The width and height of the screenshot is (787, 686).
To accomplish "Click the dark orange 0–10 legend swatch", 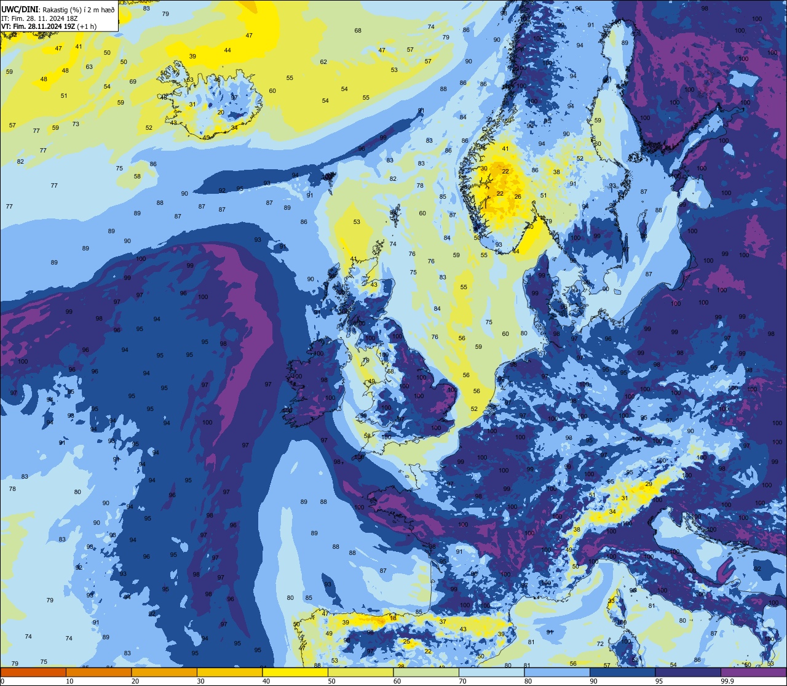I will click(x=33, y=672).
